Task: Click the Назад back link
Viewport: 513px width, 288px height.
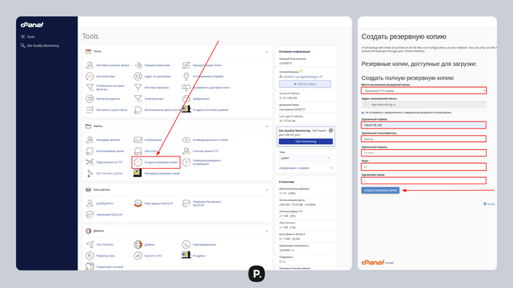Action: 489,204
